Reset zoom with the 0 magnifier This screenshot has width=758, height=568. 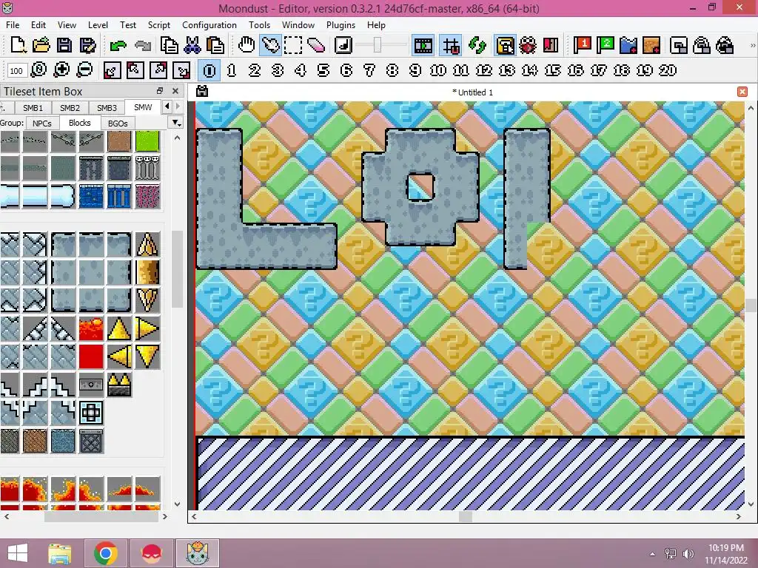click(38, 70)
